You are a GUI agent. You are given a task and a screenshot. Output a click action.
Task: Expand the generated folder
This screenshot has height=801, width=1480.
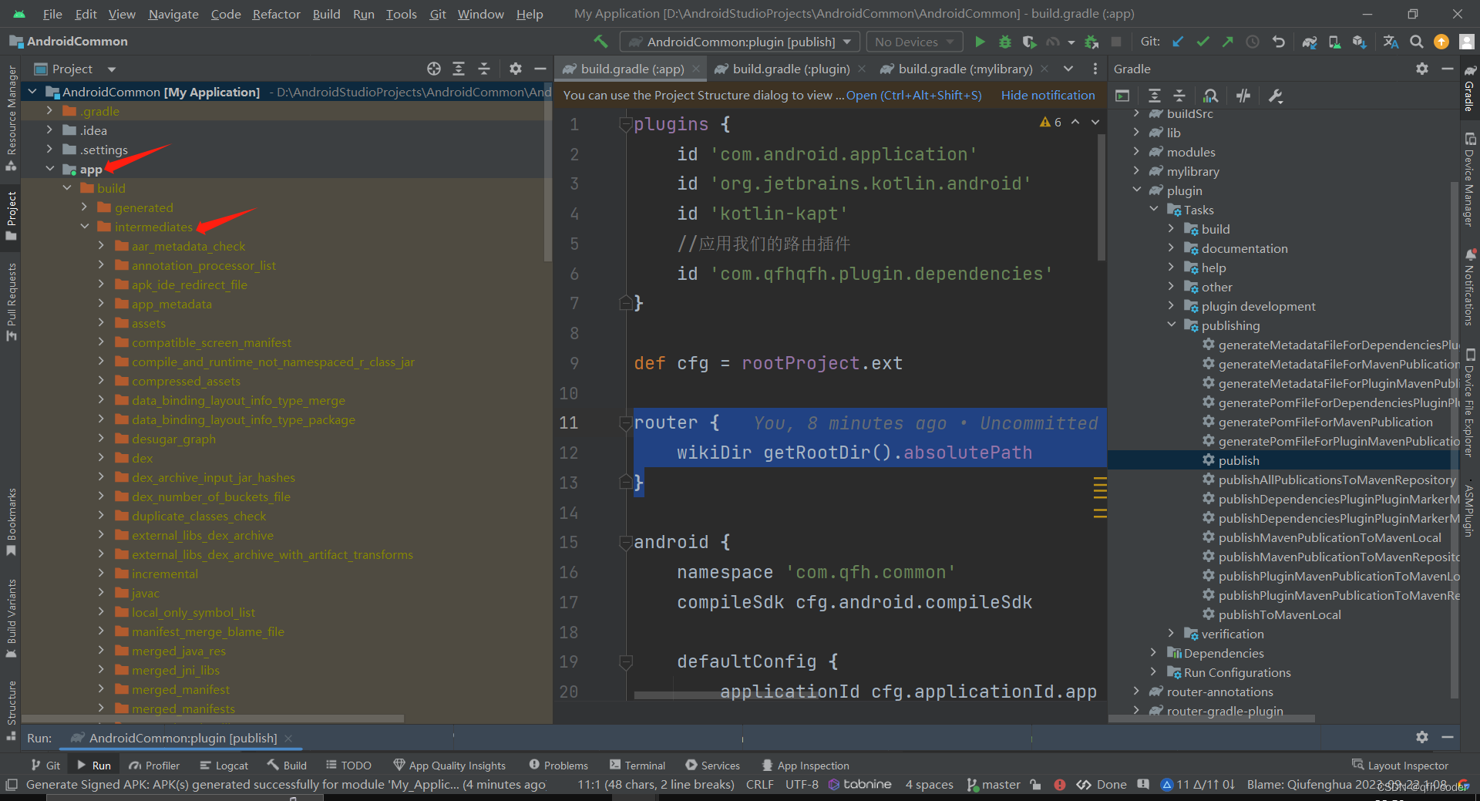85,207
